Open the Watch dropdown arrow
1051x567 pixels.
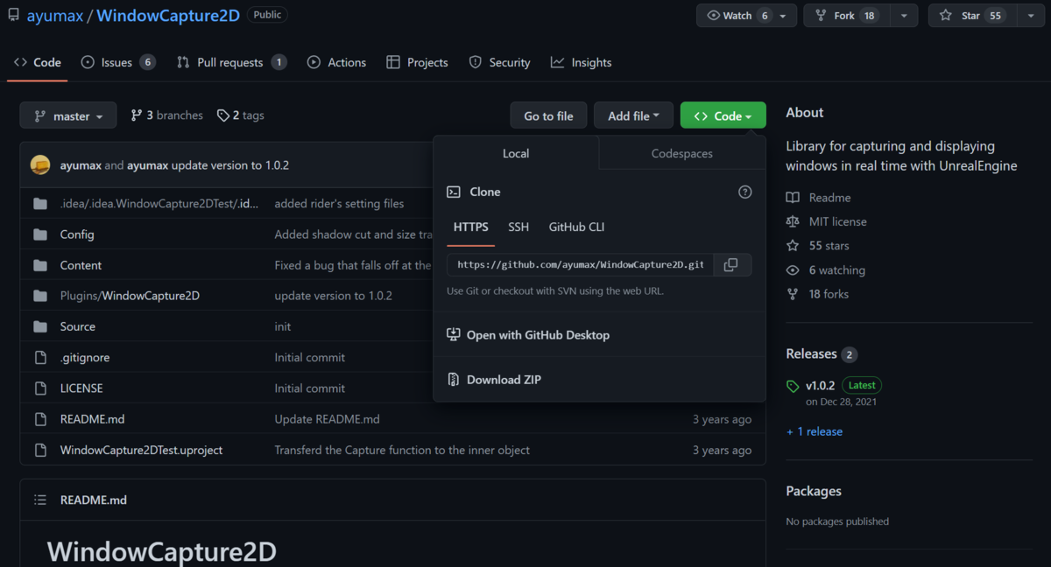click(x=783, y=16)
